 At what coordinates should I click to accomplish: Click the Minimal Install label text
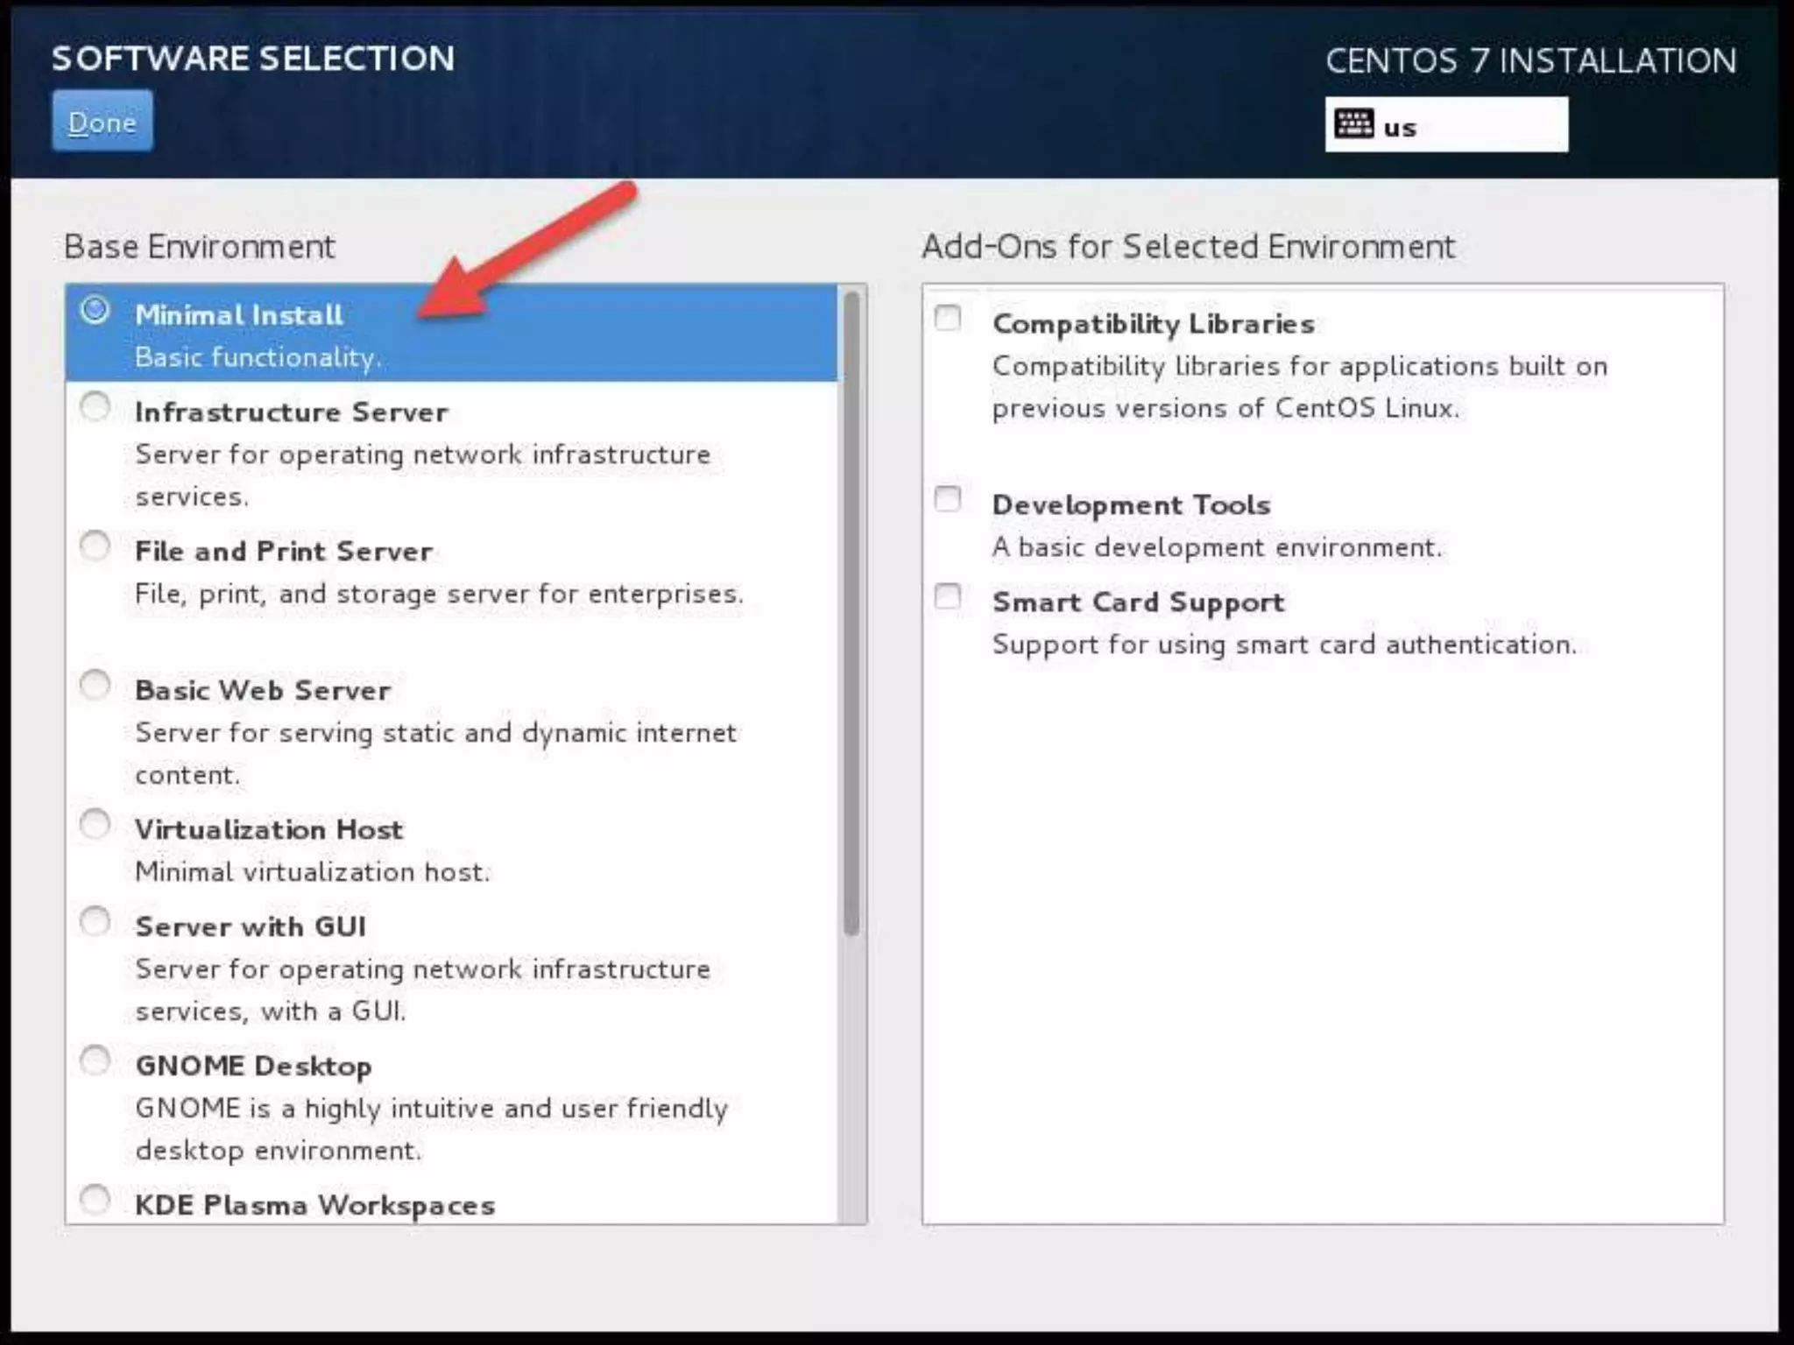pos(238,315)
